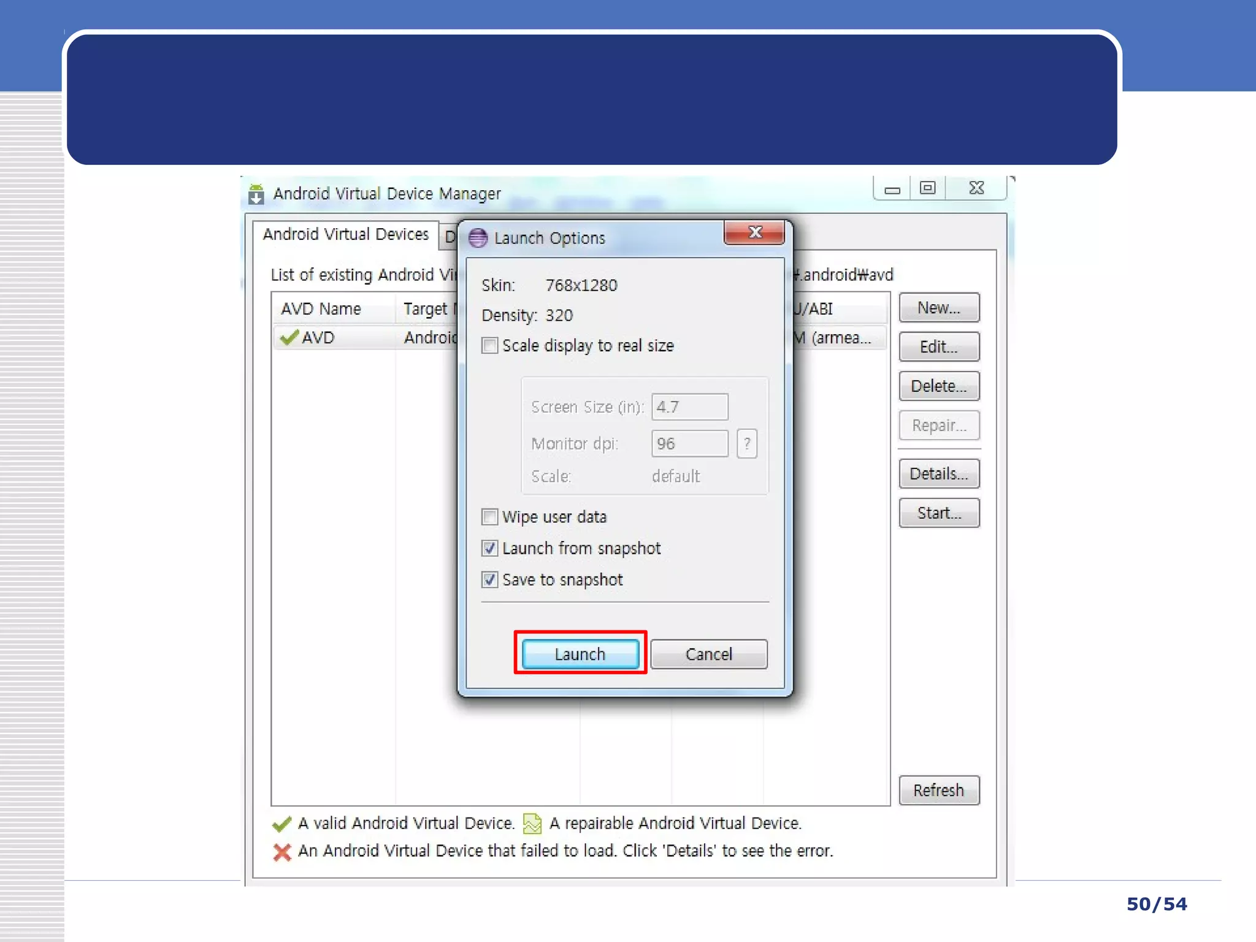Click the Delete... button in AVD Manager
The image size is (1256, 942).
click(x=939, y=386)
